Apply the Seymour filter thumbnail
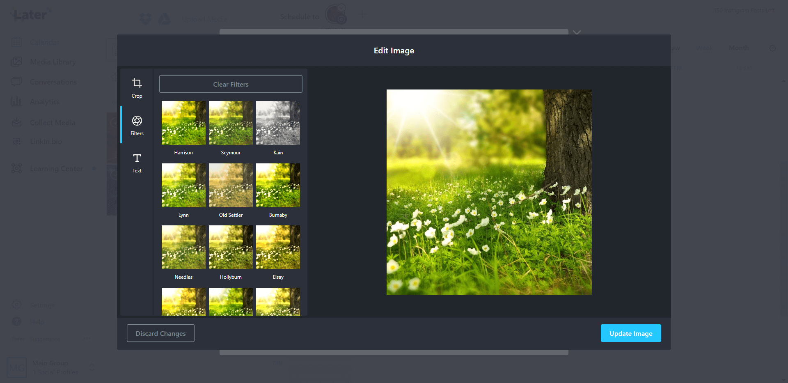The width and height of the screenshot is (788, 383). 231,123
